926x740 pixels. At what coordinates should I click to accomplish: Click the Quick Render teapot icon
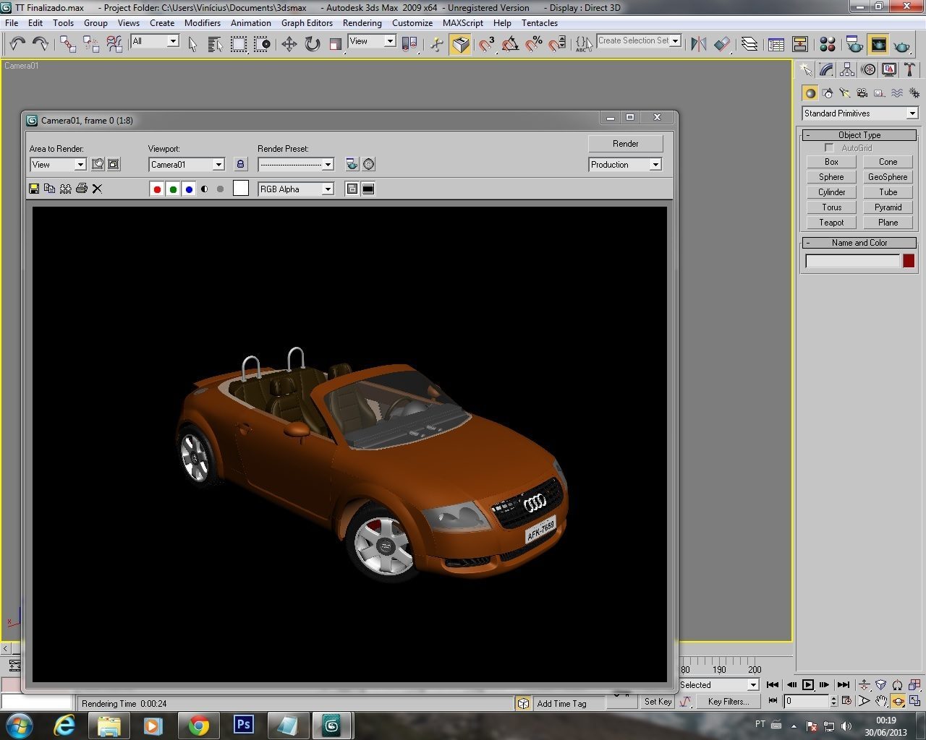[x=901, y=44]
